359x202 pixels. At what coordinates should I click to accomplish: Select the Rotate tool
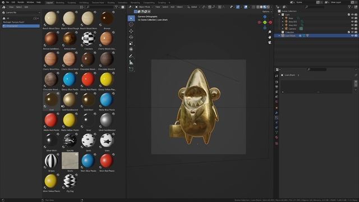pos(131,37)
